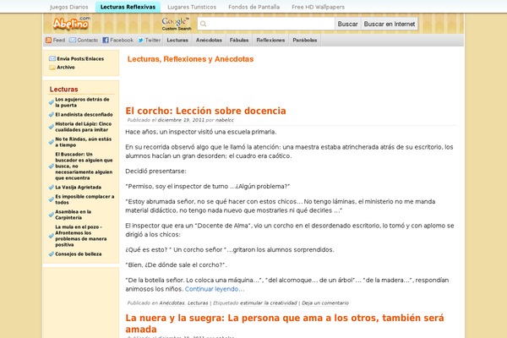The height and width of the screenshot is (338, 507).
Task: Click the checkmark beside El andinista desconfiado
Action: (x=52, y=115)
